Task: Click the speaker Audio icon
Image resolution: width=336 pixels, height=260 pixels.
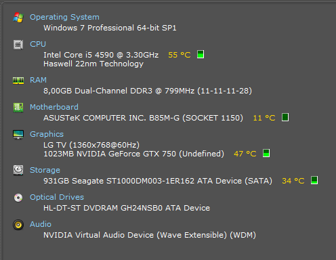Action: pyautogui.click(x=18, y=225)
